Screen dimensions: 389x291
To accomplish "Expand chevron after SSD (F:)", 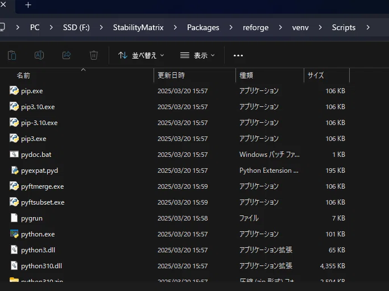I will 101,27.
